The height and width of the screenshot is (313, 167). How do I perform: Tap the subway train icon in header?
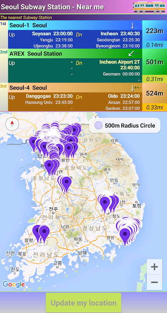coord(149,7)
